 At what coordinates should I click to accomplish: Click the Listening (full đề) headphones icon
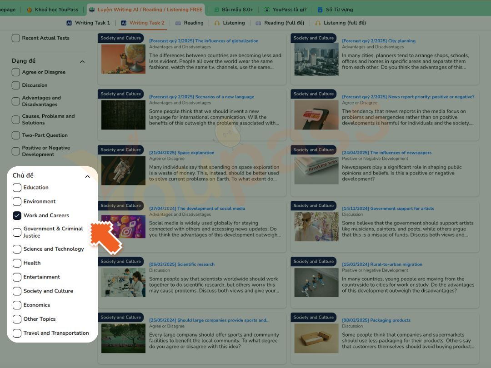315,23
